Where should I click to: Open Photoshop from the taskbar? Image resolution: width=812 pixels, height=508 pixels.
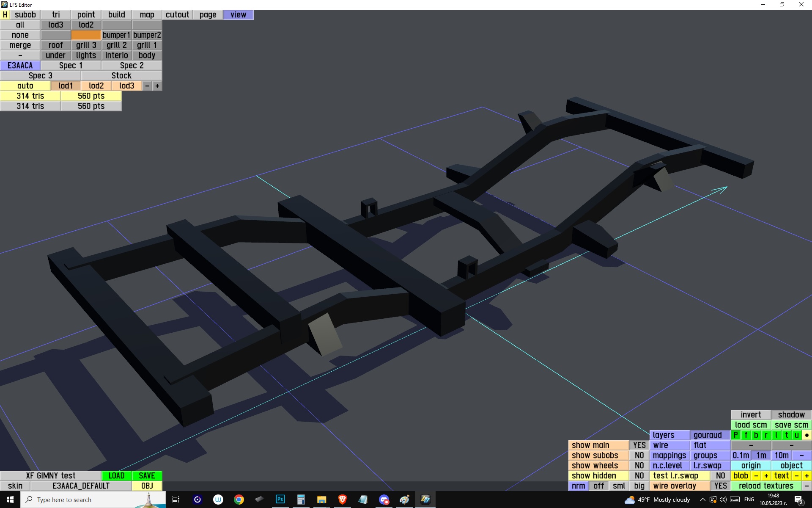pyautogui.click(x=280, y=500)
